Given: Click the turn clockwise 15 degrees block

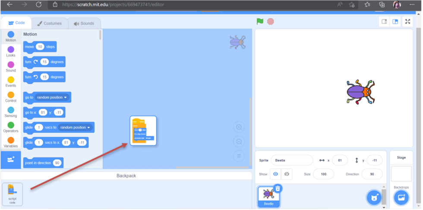Looking at the screenshot, I should coord(44,62).
